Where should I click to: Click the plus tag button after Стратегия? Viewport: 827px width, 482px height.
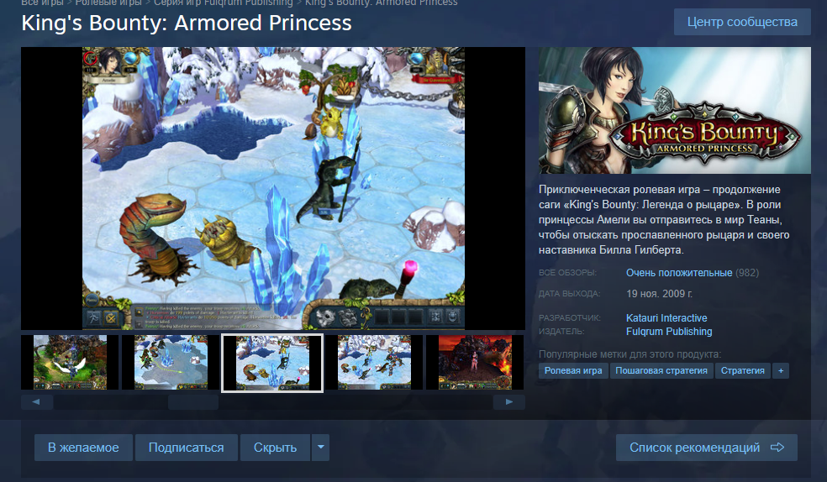coord(781,370)
